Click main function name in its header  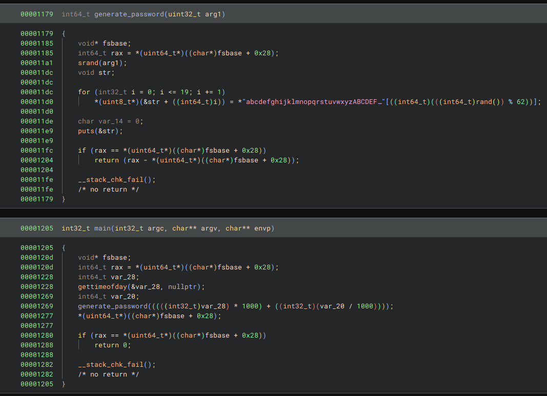[103, 228]
